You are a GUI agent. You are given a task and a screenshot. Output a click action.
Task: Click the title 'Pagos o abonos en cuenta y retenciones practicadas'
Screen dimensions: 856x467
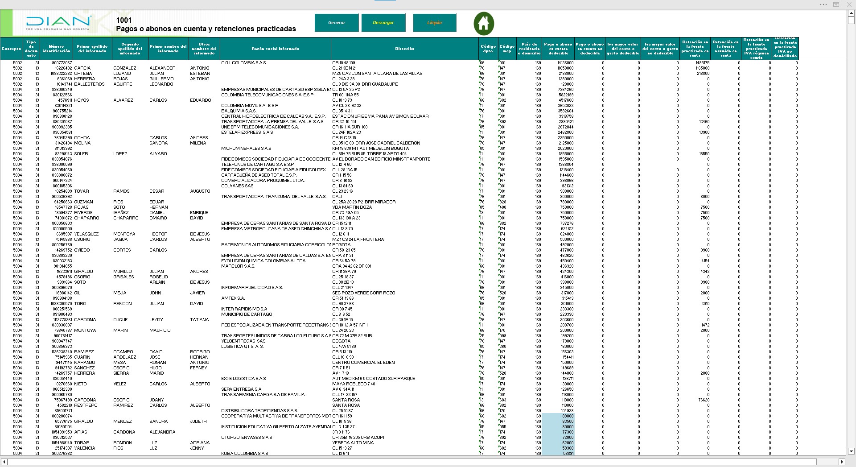tap(206, 29)
